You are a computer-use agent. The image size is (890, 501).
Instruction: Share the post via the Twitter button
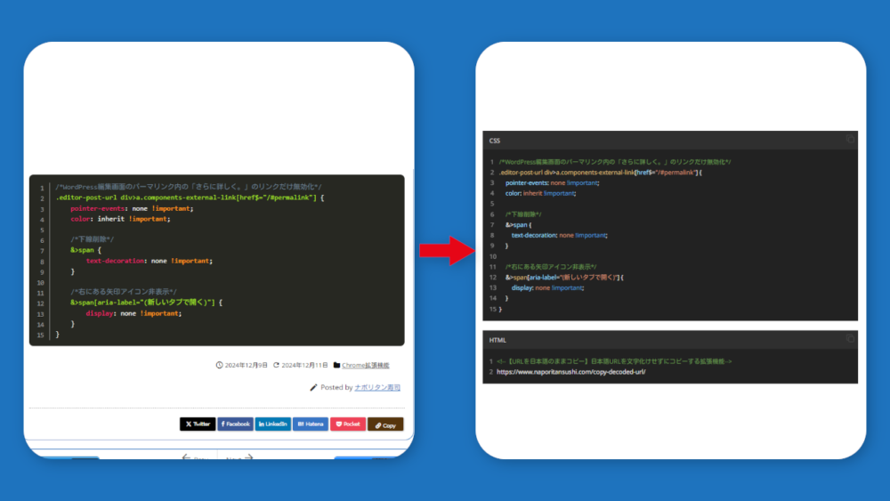198,424
